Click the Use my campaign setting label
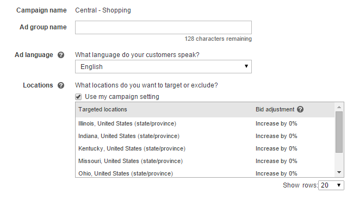This screenshot has height=200, width=353. coord(122,97)
